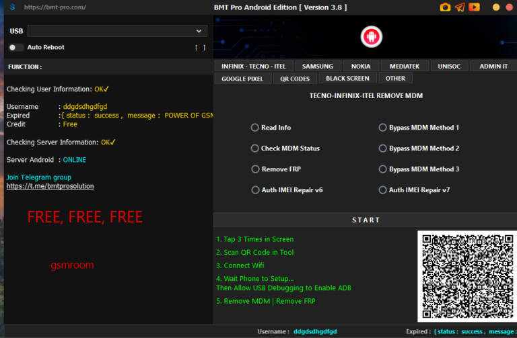Click TECNO-INFINIX-ITEL REMOVE MDM heading
Image resolution: width=517 pixels, height=338 pixels.
(x=366, y=96)
